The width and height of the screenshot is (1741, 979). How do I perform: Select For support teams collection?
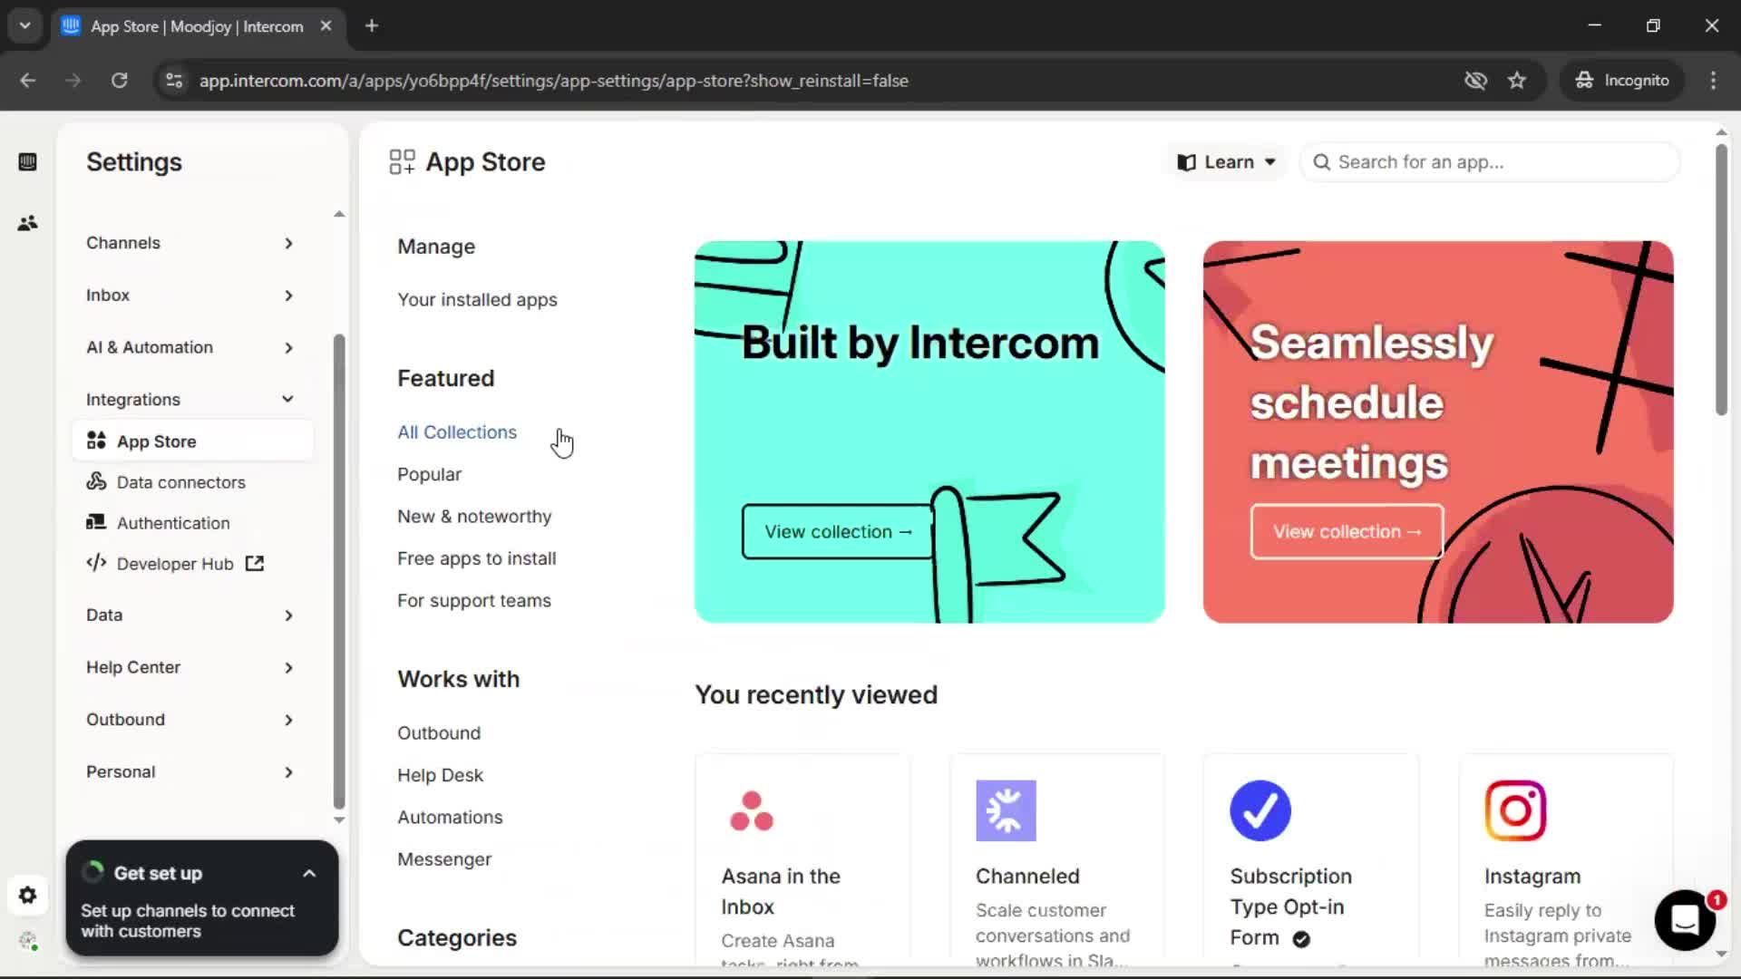(x=474, y=601)
